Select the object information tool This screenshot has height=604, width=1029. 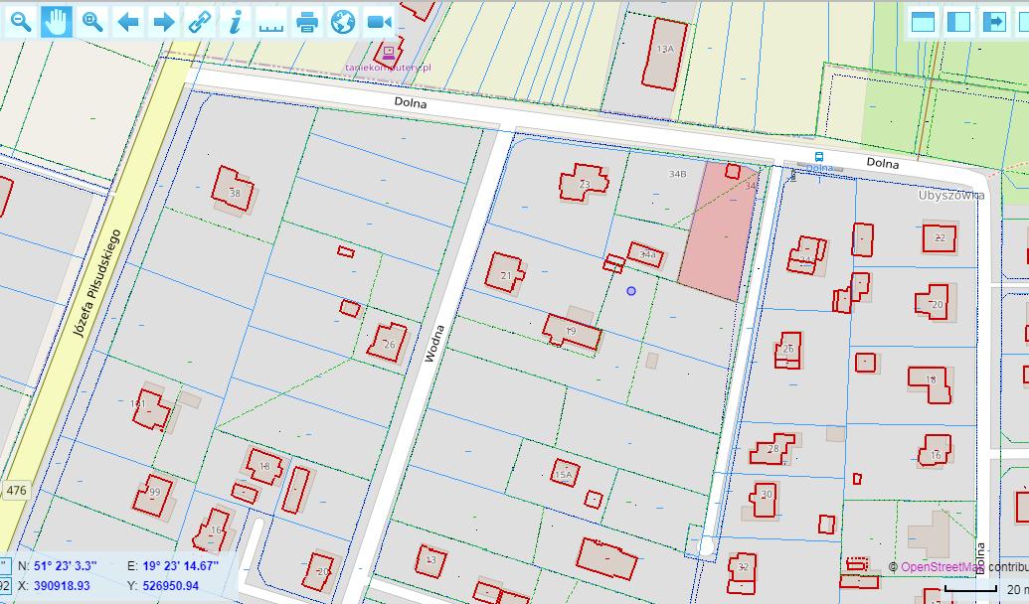click(x=235, y=22)
